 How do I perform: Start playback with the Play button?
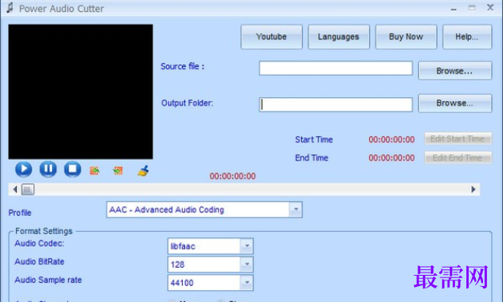tap(24, 169)
